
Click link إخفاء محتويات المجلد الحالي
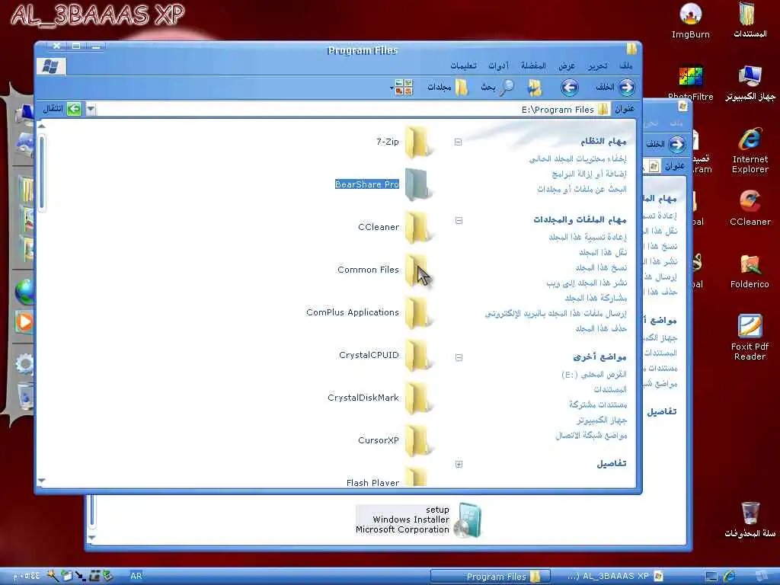click(577, 158)
